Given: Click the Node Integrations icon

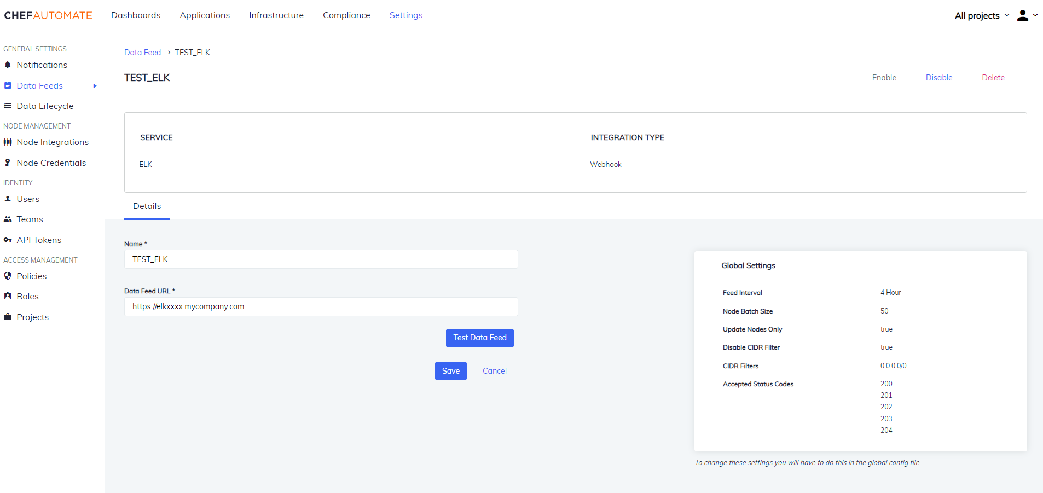Looking at the screenshot, I should (8, 142).
